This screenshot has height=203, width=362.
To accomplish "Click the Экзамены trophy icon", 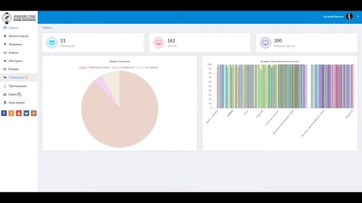I will [5, 44].
